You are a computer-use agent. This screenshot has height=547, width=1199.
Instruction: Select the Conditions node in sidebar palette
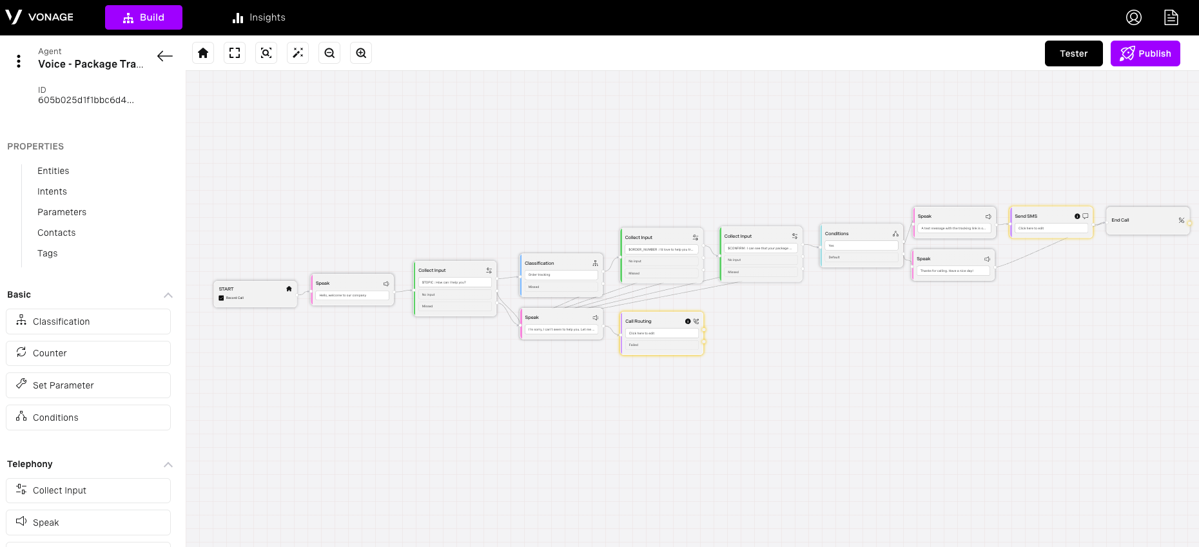88,417
